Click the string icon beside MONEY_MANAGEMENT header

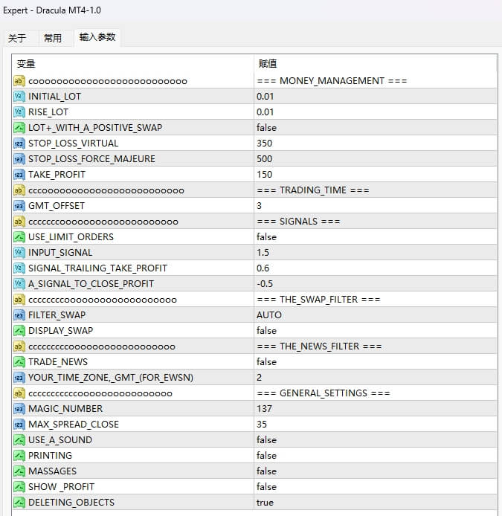pos(19,81)
